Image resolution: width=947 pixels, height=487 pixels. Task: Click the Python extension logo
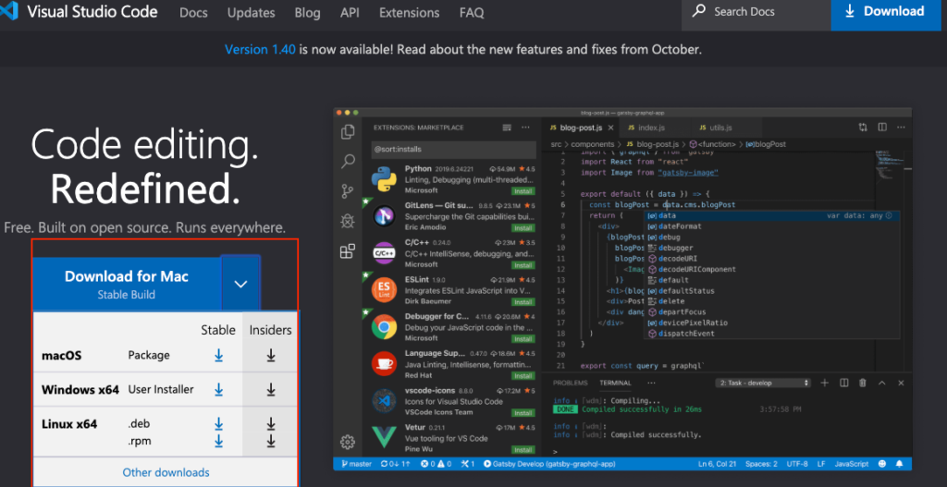click(x=384, y=179)
